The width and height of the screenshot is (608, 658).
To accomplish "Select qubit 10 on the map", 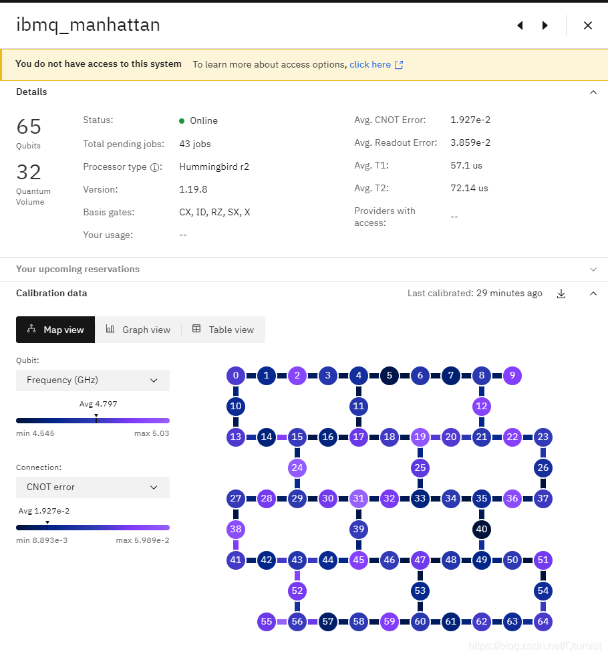I will (x=236, y=406).
